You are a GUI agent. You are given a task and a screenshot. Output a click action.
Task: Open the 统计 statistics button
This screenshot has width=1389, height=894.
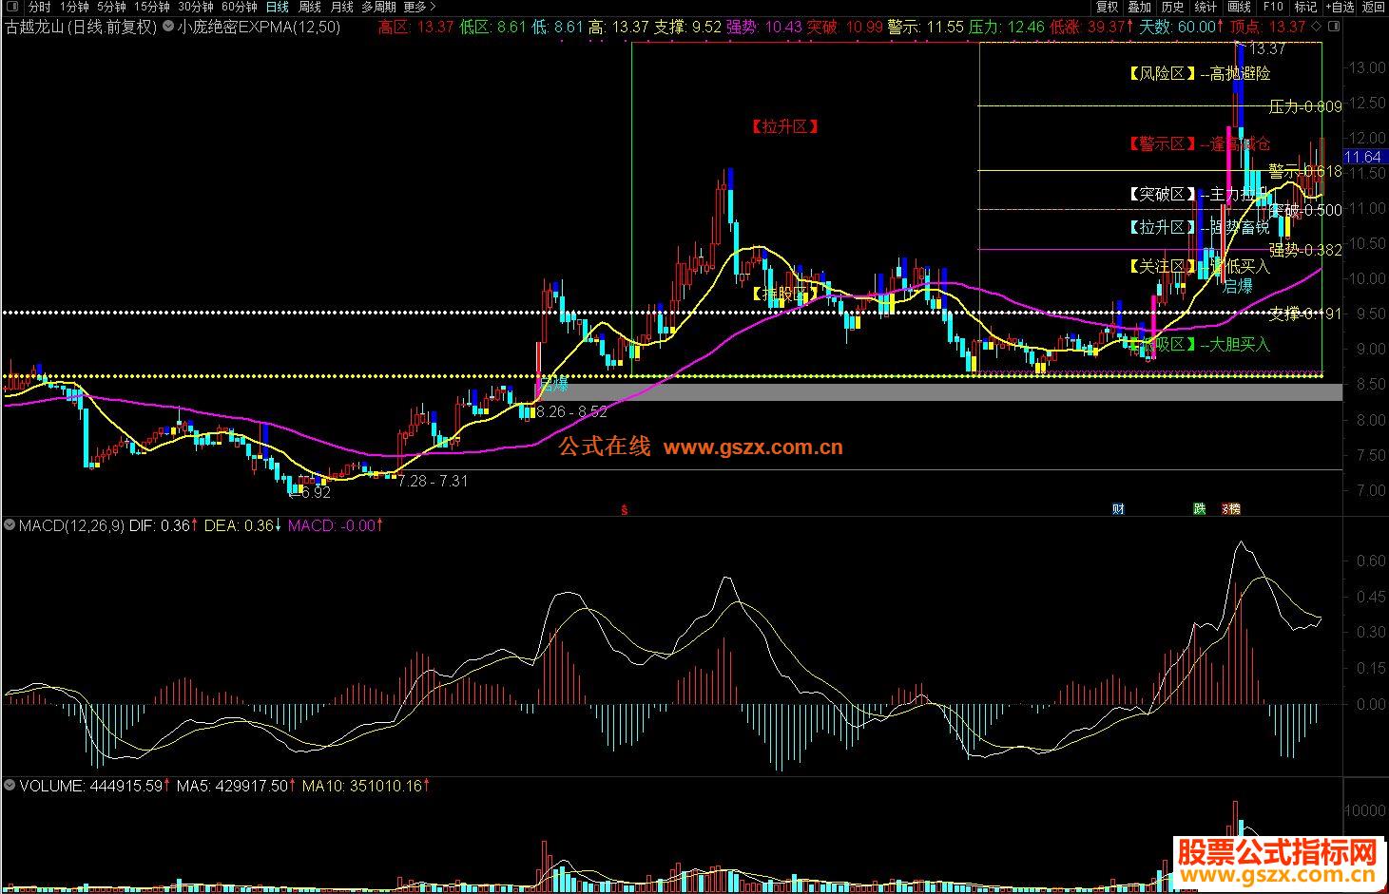[x=1206, y=7]
